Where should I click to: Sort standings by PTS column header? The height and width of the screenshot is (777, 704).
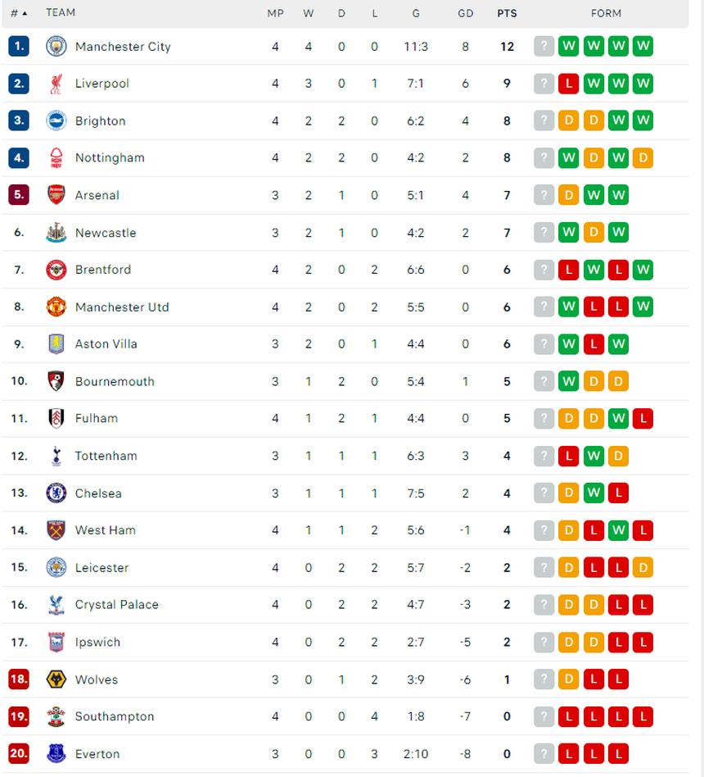507,13
